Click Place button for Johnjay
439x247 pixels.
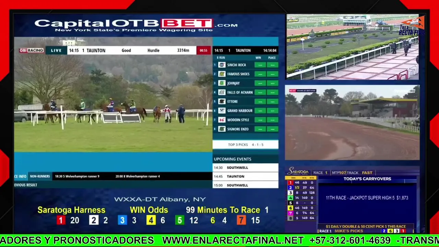[x=273, y=83]
